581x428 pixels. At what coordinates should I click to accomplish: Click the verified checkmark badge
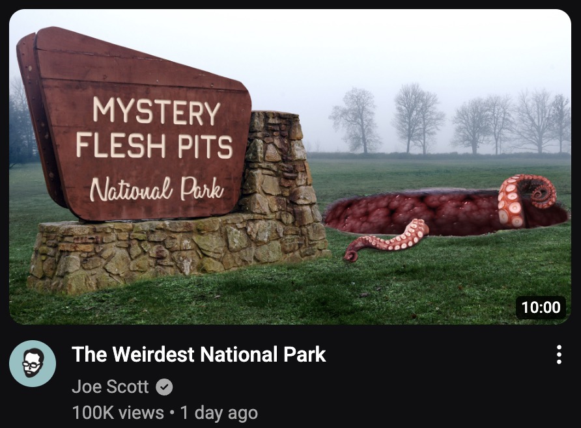point(164,387)
